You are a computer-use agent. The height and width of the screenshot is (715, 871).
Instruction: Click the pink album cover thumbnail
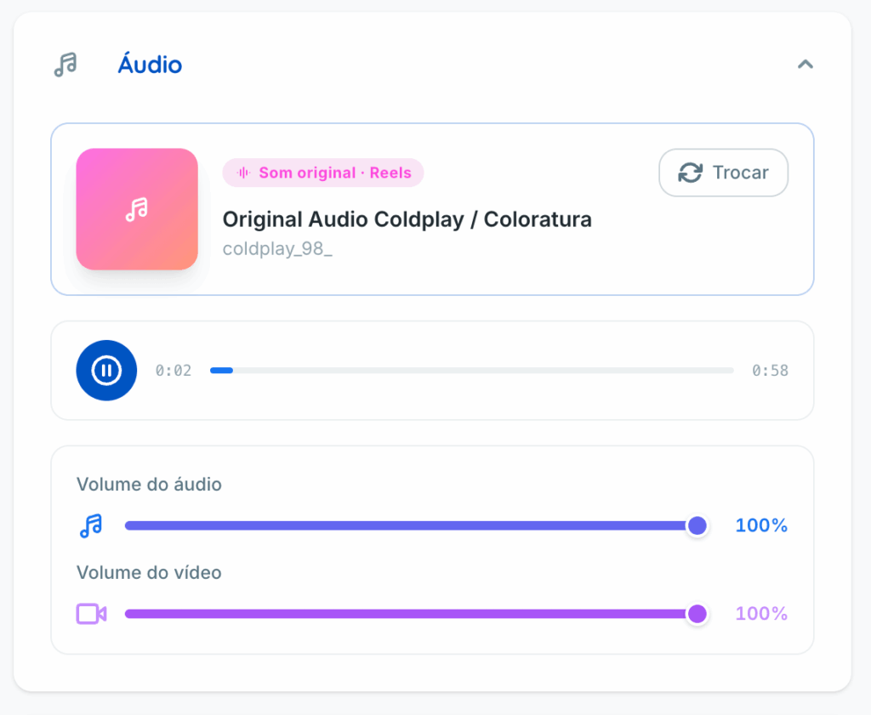137,209
